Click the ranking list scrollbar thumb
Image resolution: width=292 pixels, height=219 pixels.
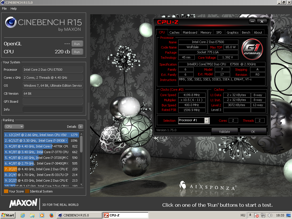click(81, 145)
